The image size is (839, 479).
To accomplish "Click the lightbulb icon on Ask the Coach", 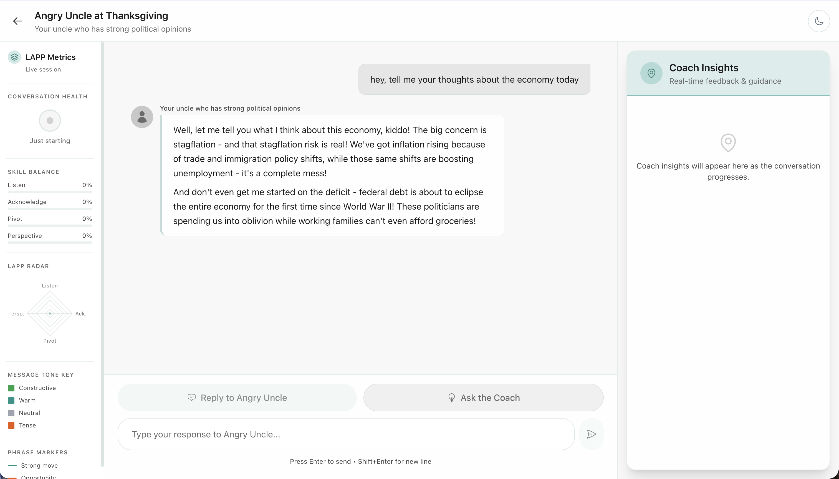I will [451, 398].
